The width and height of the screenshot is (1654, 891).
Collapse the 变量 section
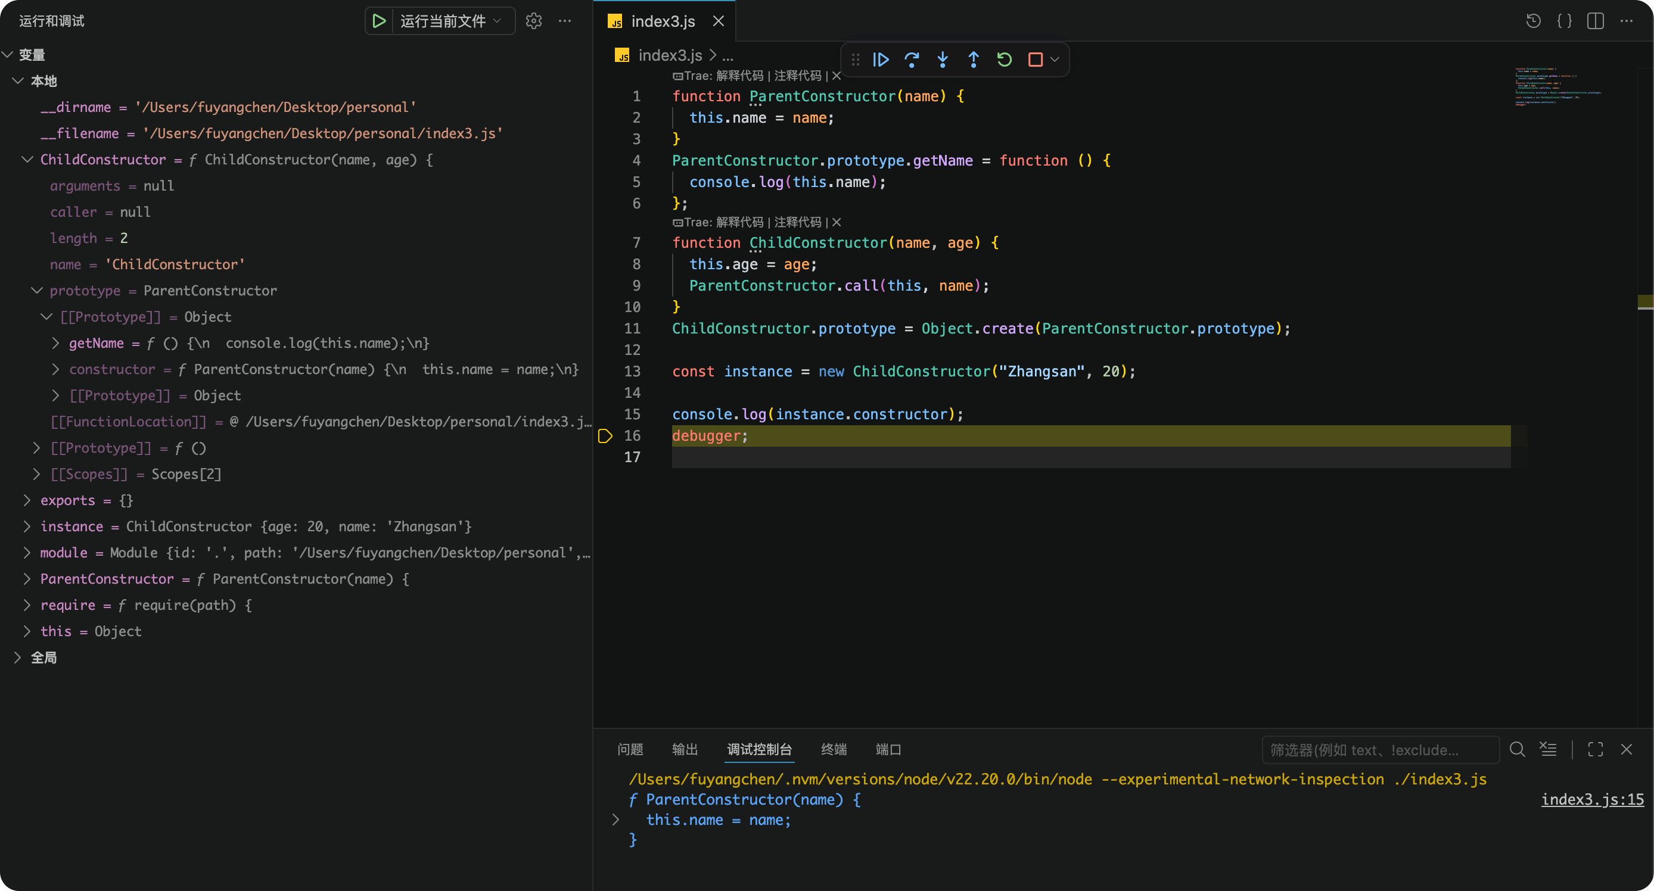pos(8,55)
